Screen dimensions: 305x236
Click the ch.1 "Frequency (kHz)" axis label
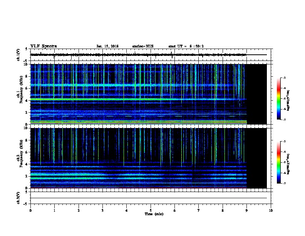coord(21,89)
